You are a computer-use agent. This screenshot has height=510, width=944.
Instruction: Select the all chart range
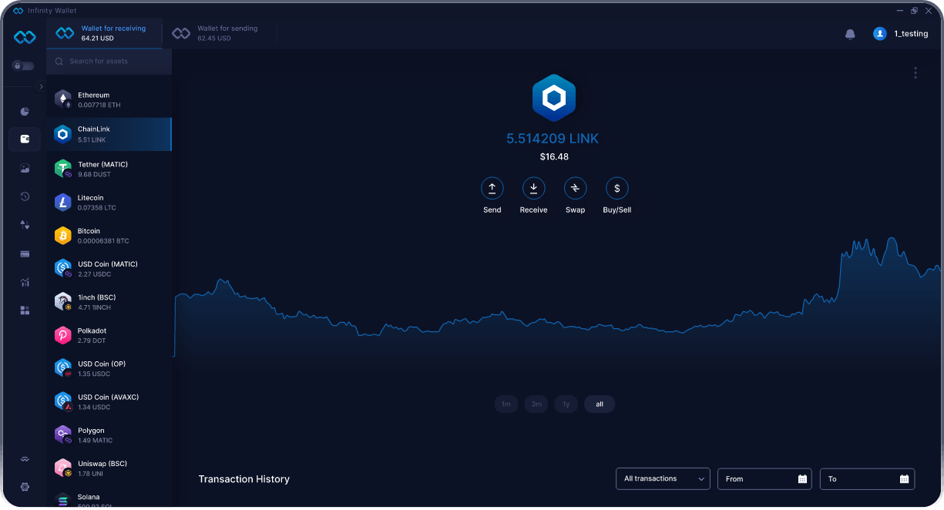[x=600, y=404]
